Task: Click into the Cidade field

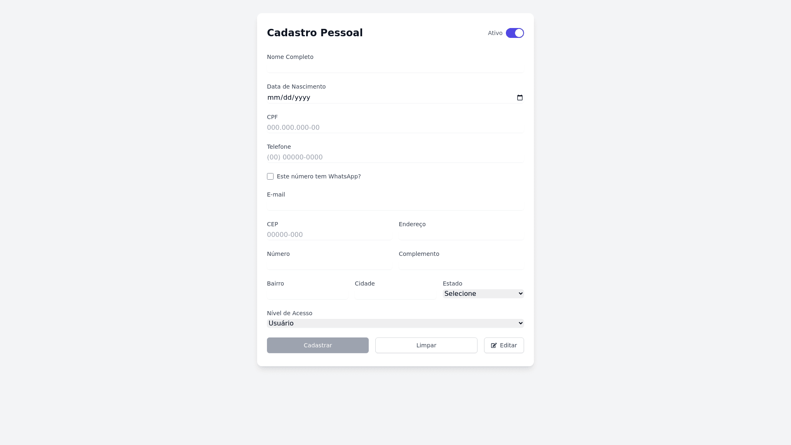Action: pos(395,294)
